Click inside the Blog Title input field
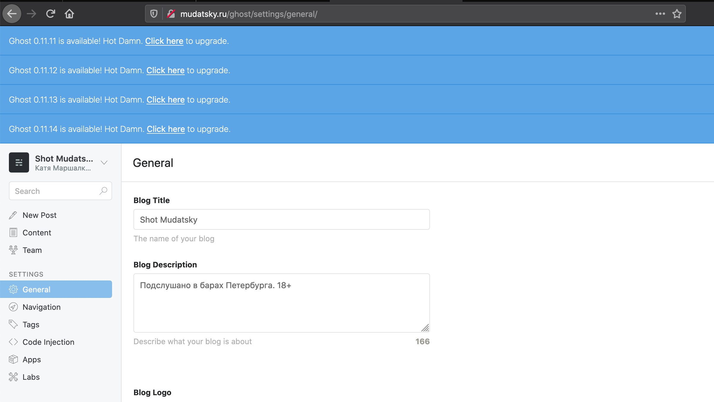The width and height of the screenshot is (714, 402). [281, 219]
